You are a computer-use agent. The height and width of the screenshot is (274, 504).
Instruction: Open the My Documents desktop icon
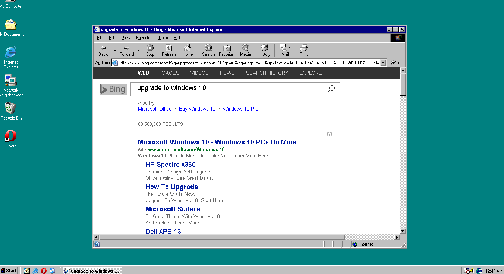point(10,28)
